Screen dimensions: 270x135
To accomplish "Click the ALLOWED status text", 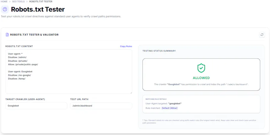I will [x=201, y=78].
